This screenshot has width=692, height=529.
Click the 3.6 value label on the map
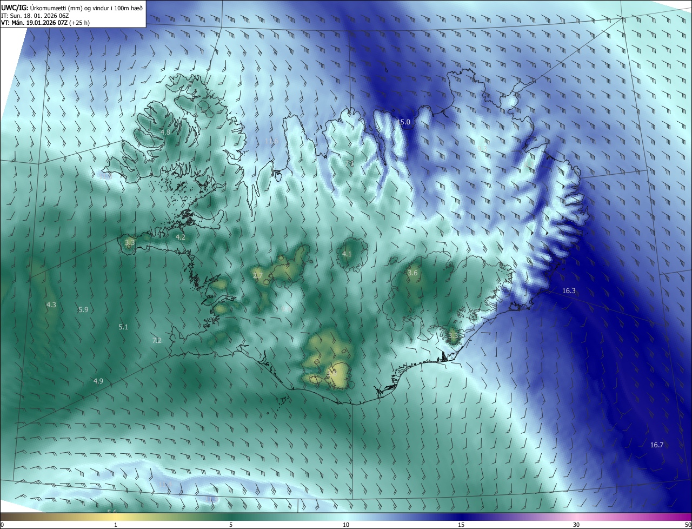pyautogui.click(x=412, y=273)
